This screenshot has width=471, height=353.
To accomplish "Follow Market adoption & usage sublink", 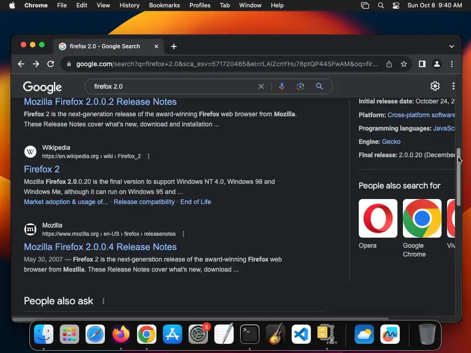I will 66,202.
